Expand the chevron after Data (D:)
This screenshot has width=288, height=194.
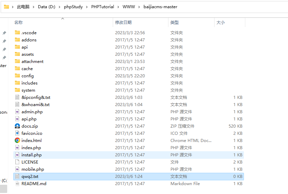(59, 7)
